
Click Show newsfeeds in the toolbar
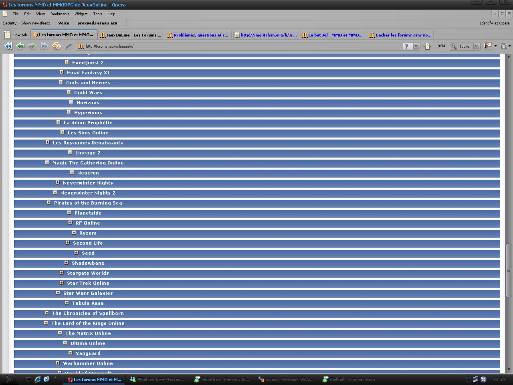(x=36, y=23)
